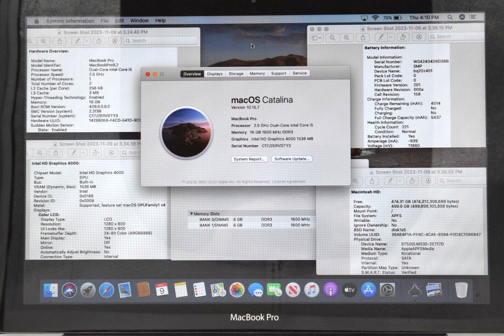Open markup dropdown arrow in 3.34.38 window

(83, 153)
